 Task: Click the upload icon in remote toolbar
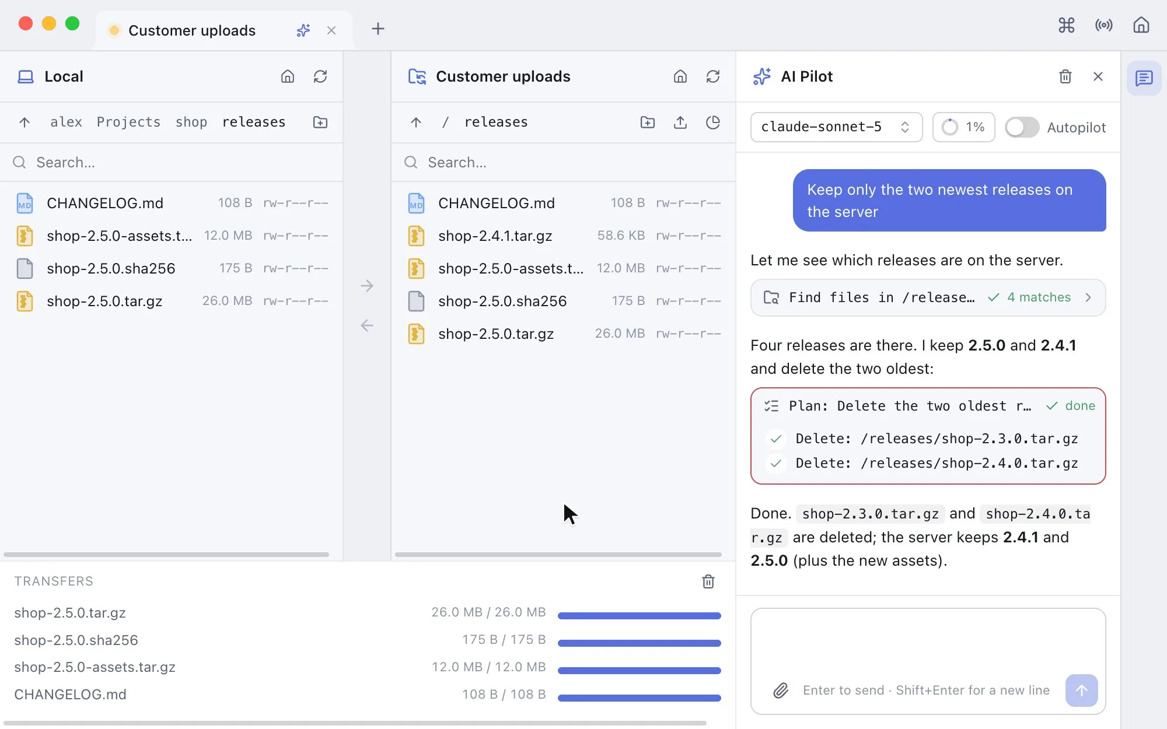[680, 122]
